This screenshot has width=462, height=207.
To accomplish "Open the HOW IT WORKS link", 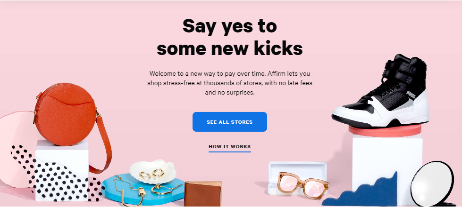I will [x=229, y=146].
